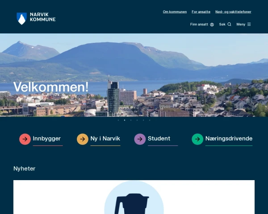
Task: Open the news card with jug illustration
Action: pos(134,197)
